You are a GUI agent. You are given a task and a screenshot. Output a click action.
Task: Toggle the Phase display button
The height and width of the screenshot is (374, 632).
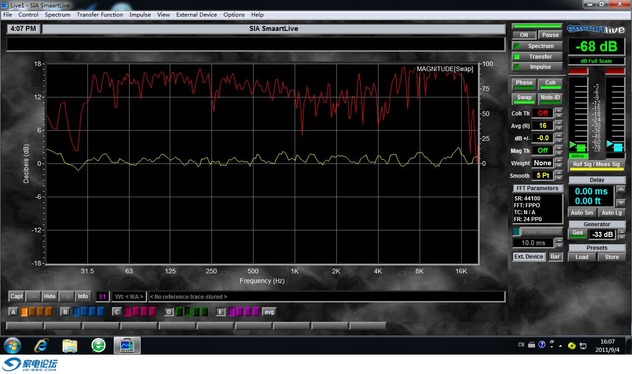tap(524, 84)
